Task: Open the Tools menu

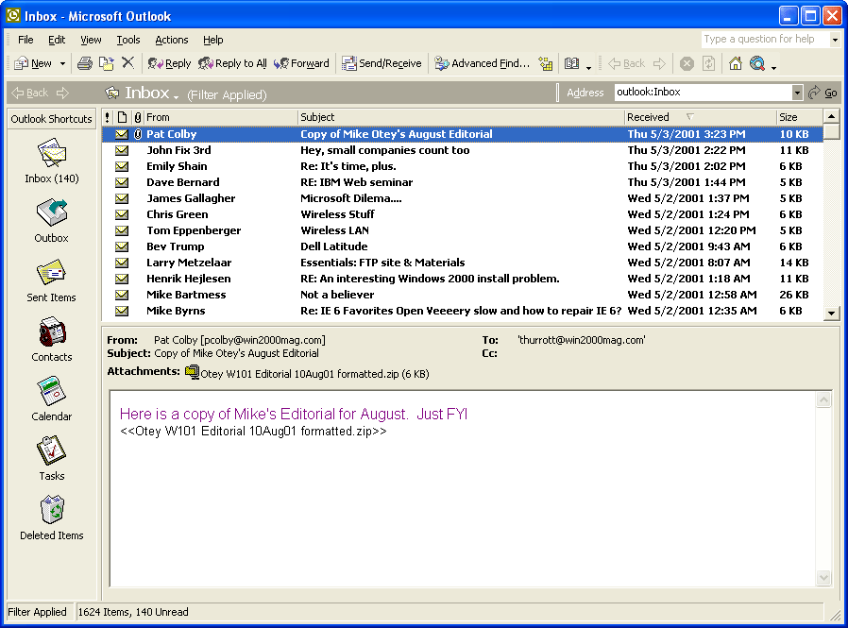Action: point(128,40)
